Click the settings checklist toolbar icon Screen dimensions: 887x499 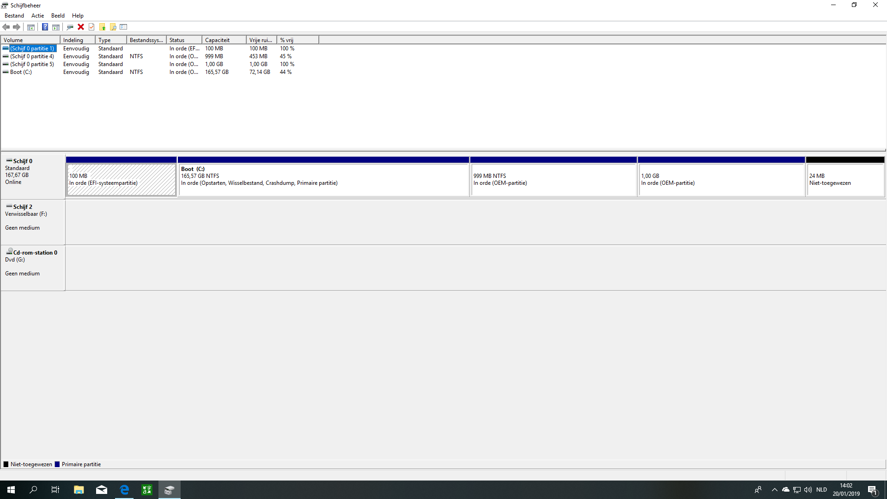(x=123, y=27)
